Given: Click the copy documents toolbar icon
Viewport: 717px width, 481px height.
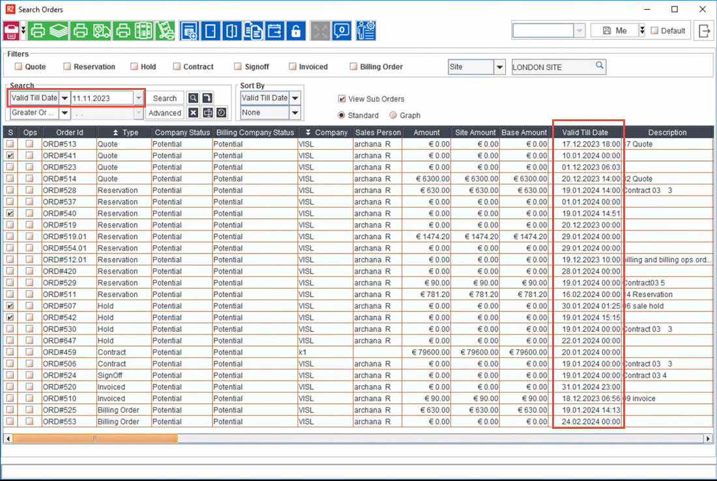Looking at the screenshot, I should tap(254, 31).
